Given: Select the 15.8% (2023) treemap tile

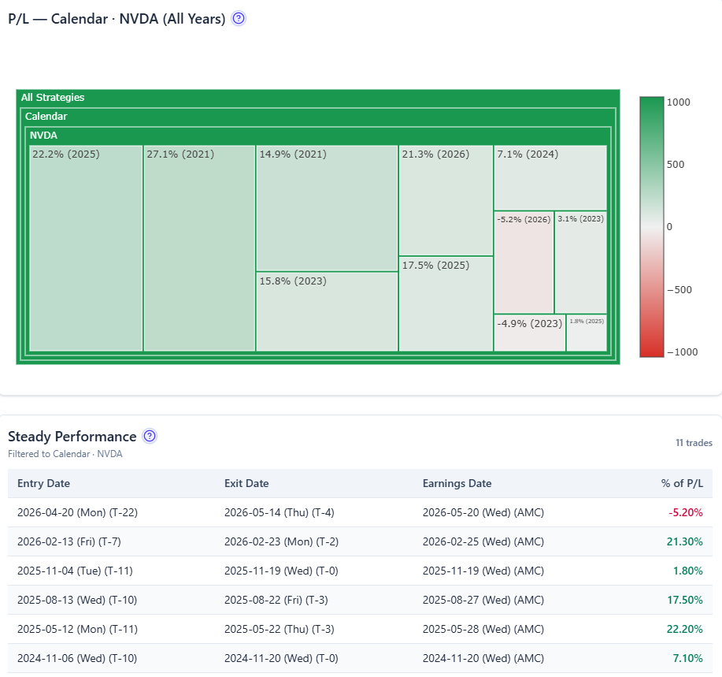Looking at the screenshot, I should pyautogui.click(x=327, y=311).
